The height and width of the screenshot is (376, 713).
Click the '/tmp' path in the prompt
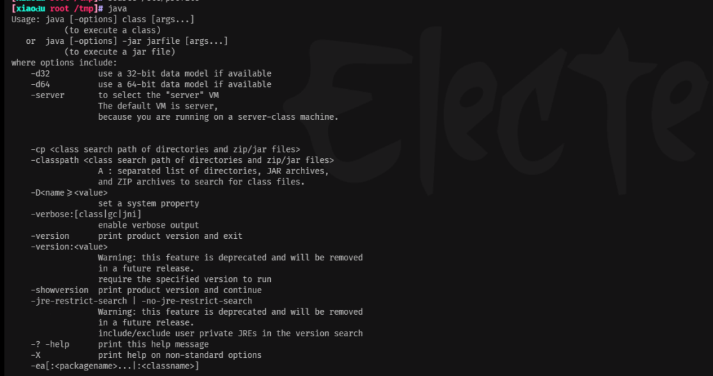pos(84,8)
